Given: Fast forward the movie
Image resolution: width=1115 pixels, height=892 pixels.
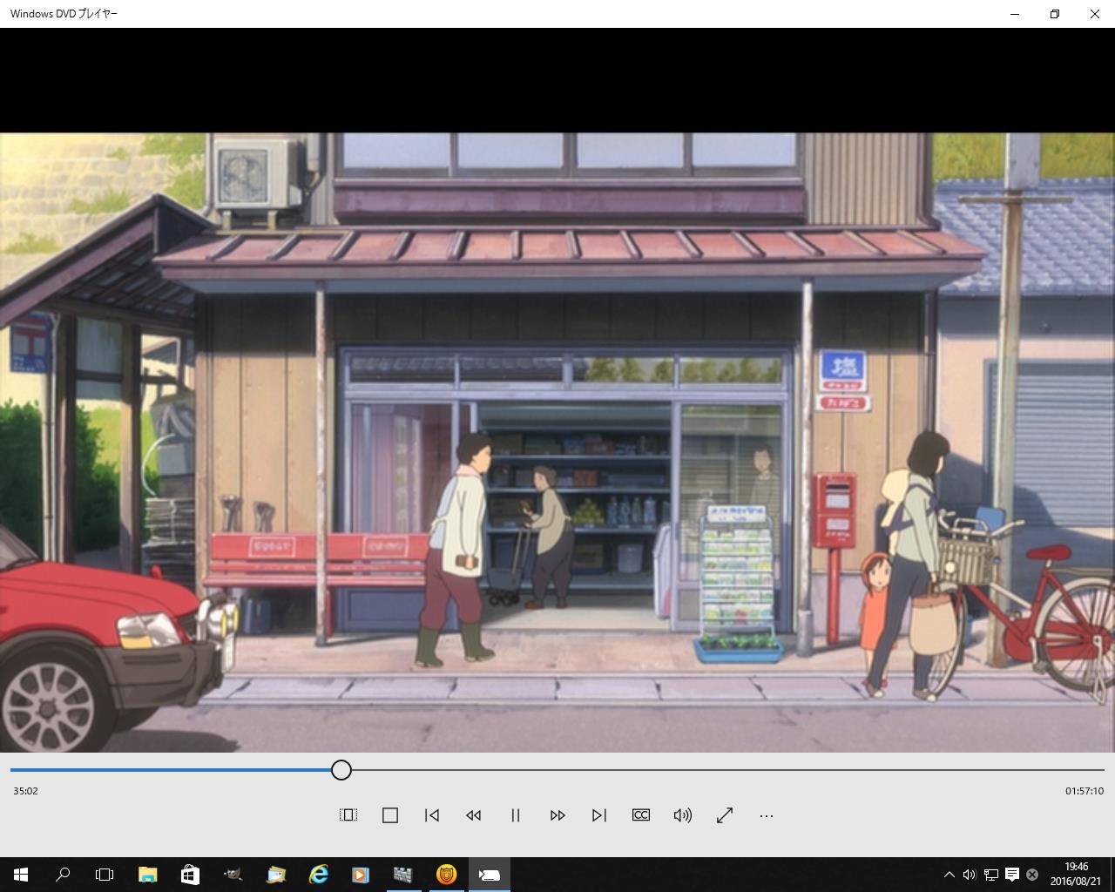Looking at the screenshot, I should [557, 815].
